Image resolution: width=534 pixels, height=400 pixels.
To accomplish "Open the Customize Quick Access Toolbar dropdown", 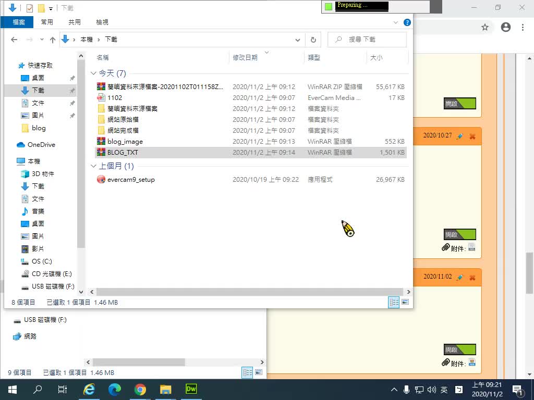I will coord(51,8).
